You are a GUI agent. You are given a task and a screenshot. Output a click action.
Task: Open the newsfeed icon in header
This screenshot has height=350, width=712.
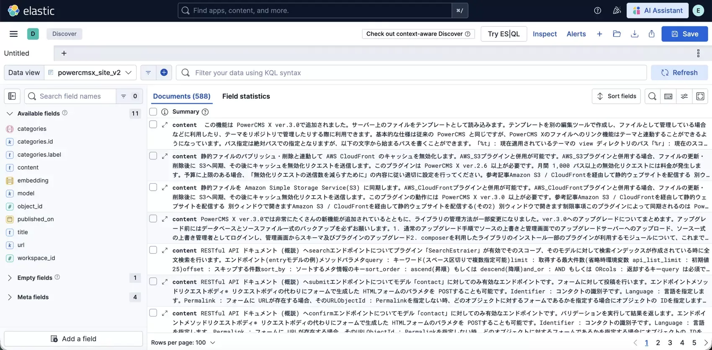point(617,10)
